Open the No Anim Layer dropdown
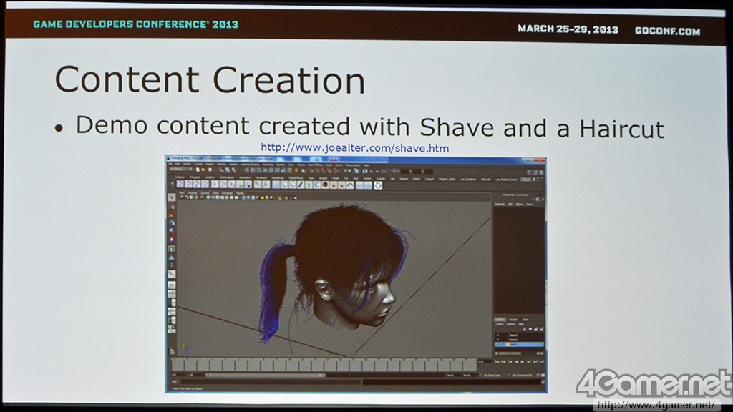The width and height of the screenshot is (733, 412). coord(492,375)
